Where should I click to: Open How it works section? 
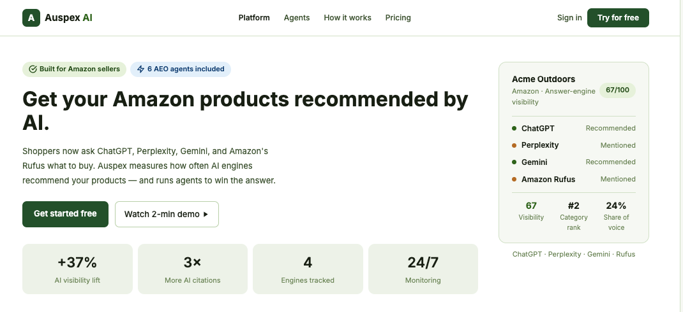[x=348, y=18]
